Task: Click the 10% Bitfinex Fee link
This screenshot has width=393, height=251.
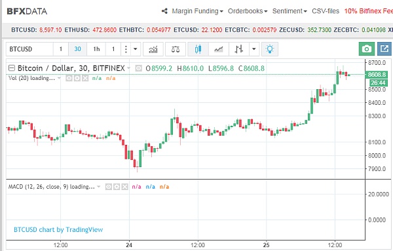Action: click(x=368, y=11)
